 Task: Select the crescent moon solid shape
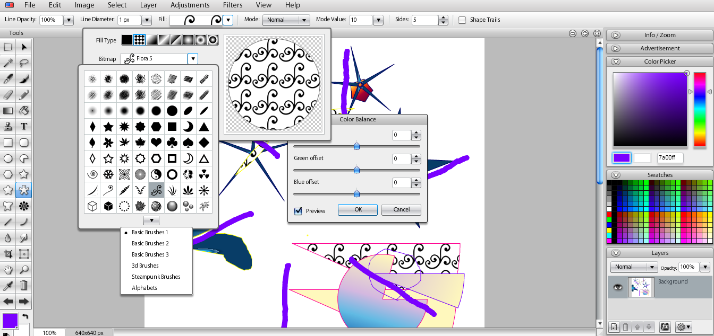click(188, 126)
